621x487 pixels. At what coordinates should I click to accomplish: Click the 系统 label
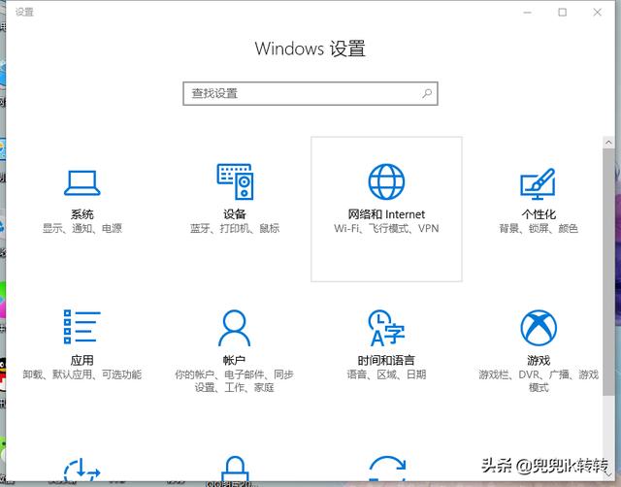pyautogui.click(x=82, y=214)
